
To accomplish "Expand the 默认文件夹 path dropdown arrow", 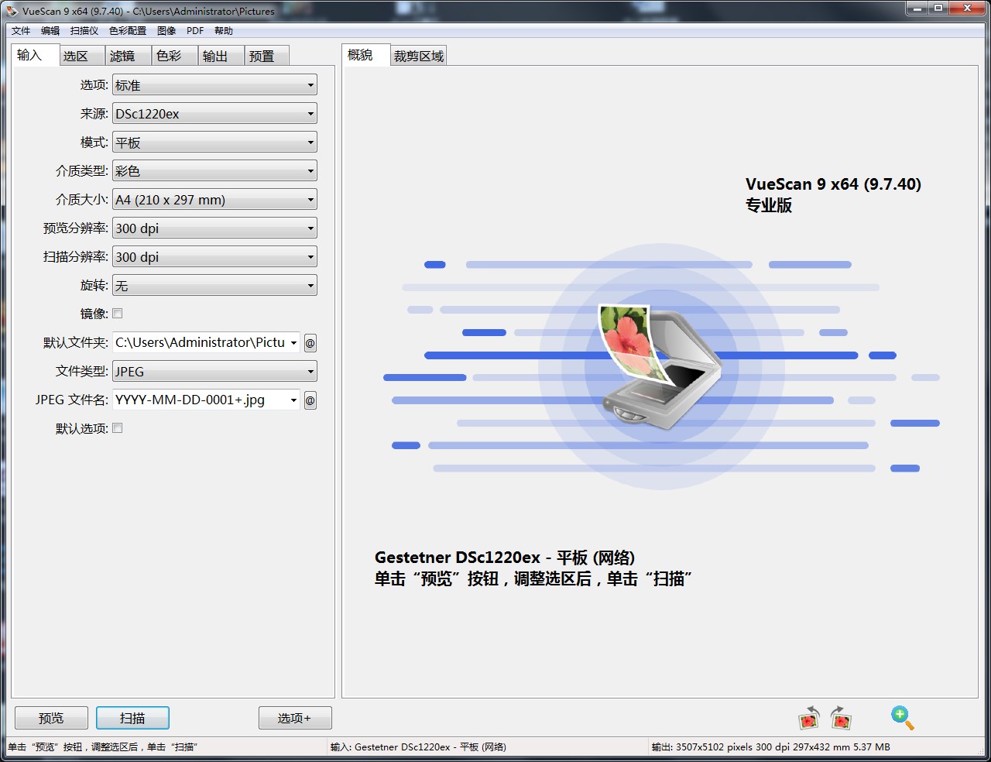I will pyautogui.click(x=293, y=343).
